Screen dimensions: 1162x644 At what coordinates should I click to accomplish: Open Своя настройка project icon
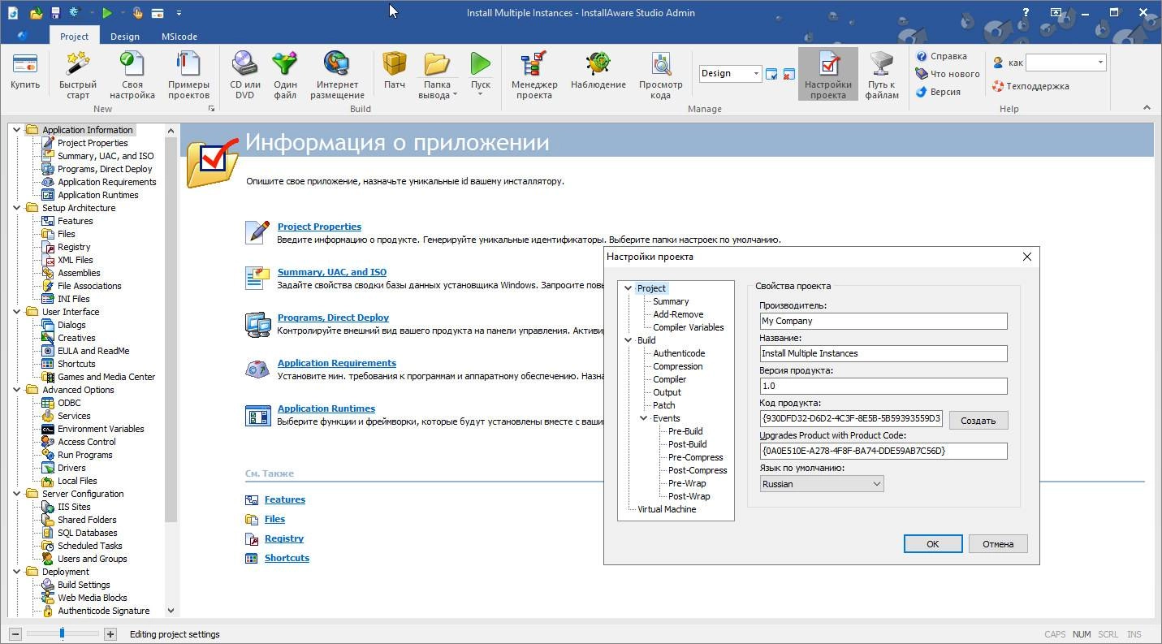click(x=132, y=76)
